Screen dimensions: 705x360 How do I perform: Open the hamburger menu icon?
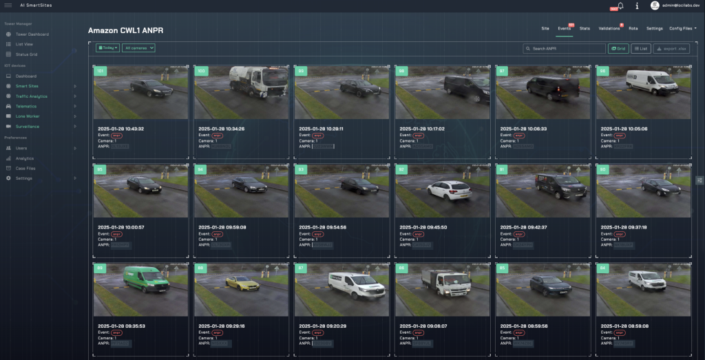8,6
